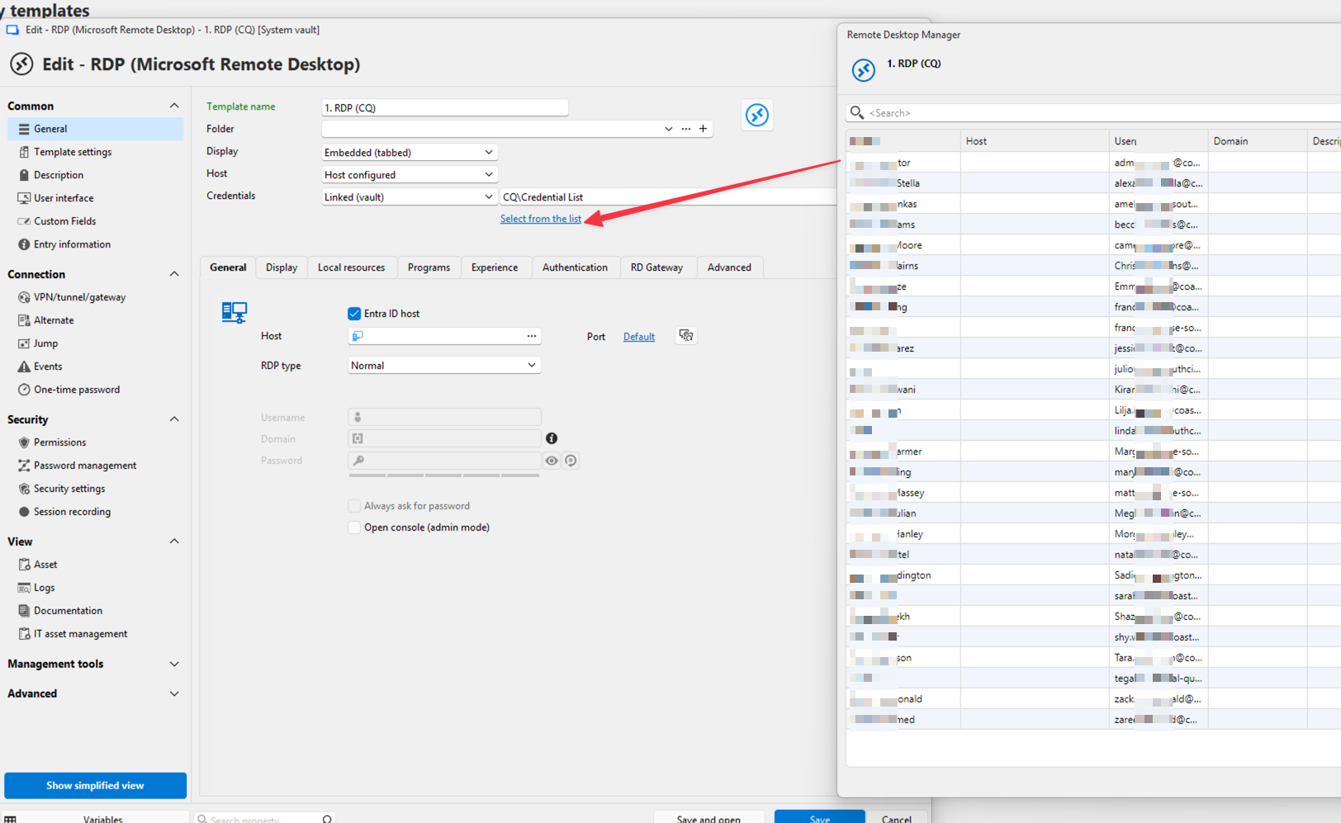The height and width of the screenshot is (823, 1341).
Task: Collapse the Common section
Action: (174, 106)
